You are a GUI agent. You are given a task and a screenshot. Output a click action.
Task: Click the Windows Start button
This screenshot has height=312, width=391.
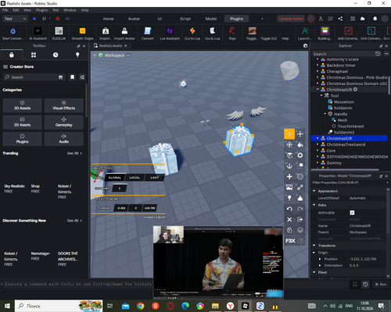(x=7, y=306)
